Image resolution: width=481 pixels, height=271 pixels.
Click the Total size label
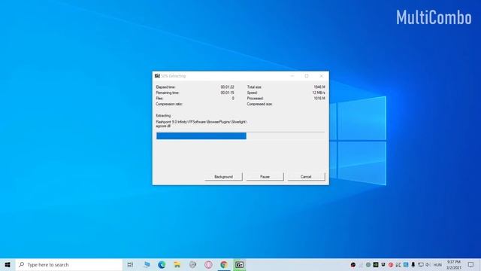254,87
